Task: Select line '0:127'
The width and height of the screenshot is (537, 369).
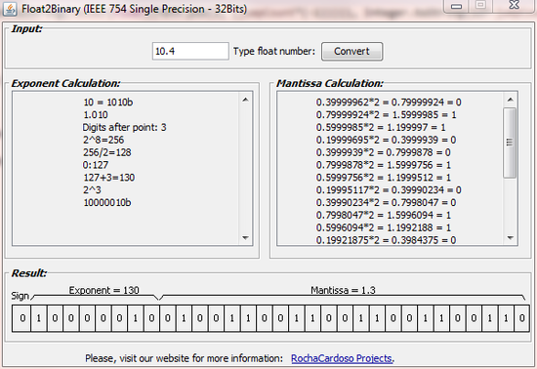Action: (96, 165)
